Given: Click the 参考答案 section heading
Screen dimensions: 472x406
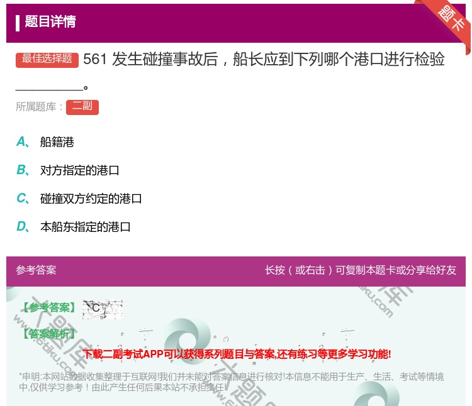Looking at the screenshot, I should tap(36, 270).
